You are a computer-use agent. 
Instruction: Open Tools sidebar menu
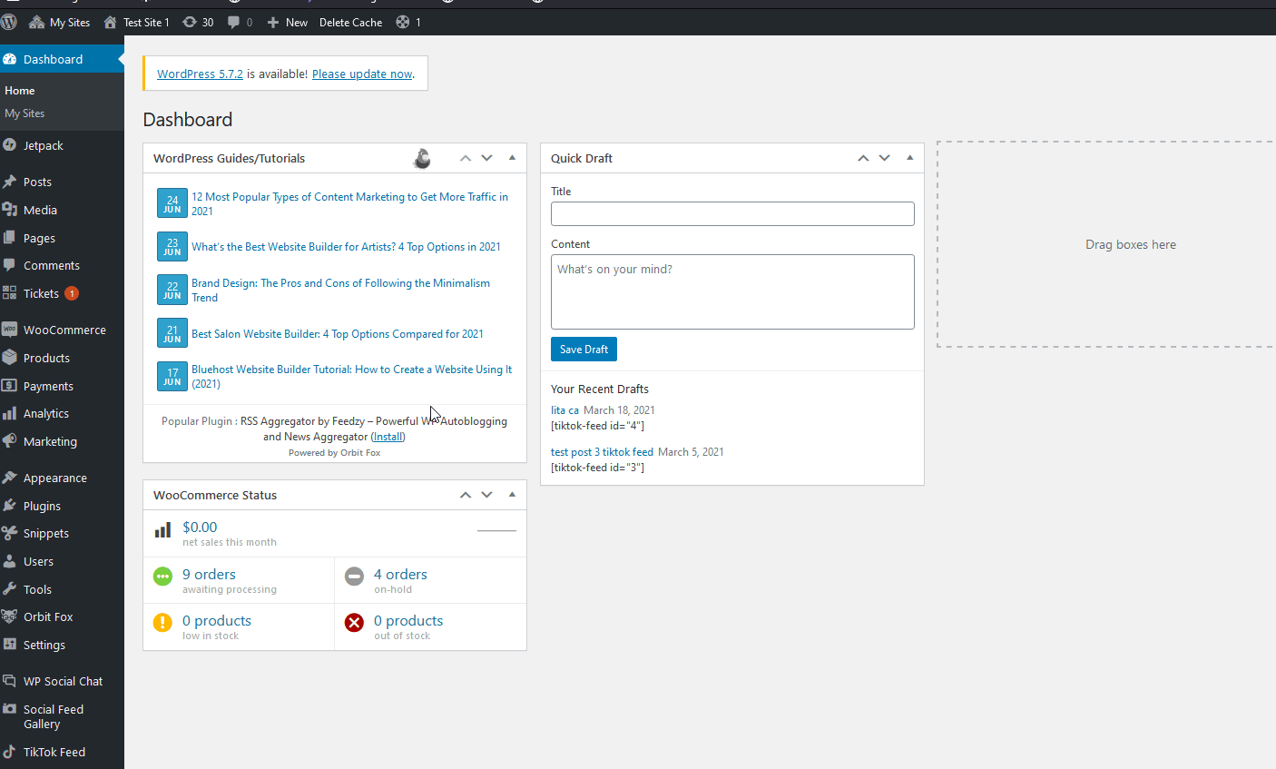[x=62, y=589]
